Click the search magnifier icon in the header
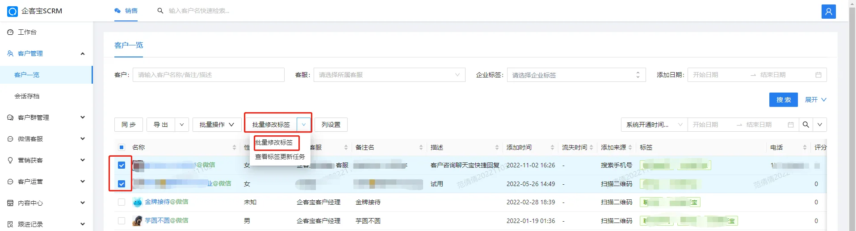The image size is (856, 231). [x=160, y=11]
